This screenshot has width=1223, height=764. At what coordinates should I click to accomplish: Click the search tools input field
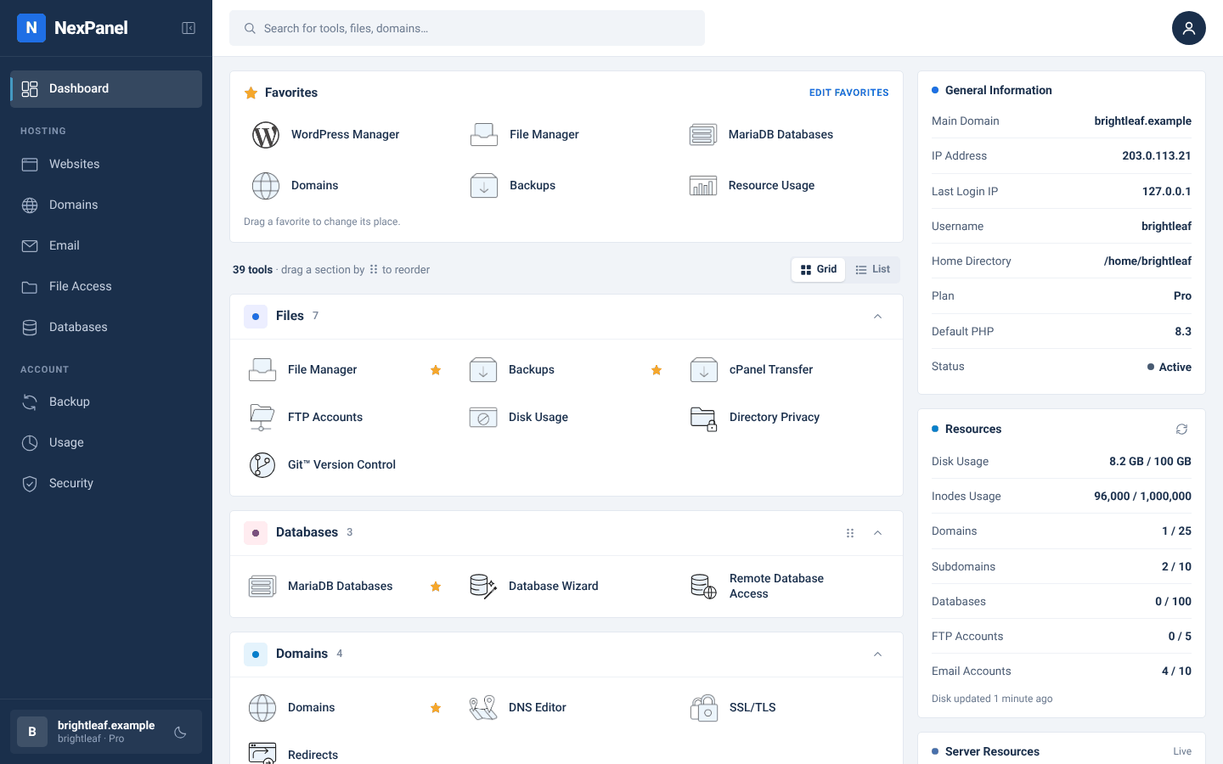coord(467,28)
